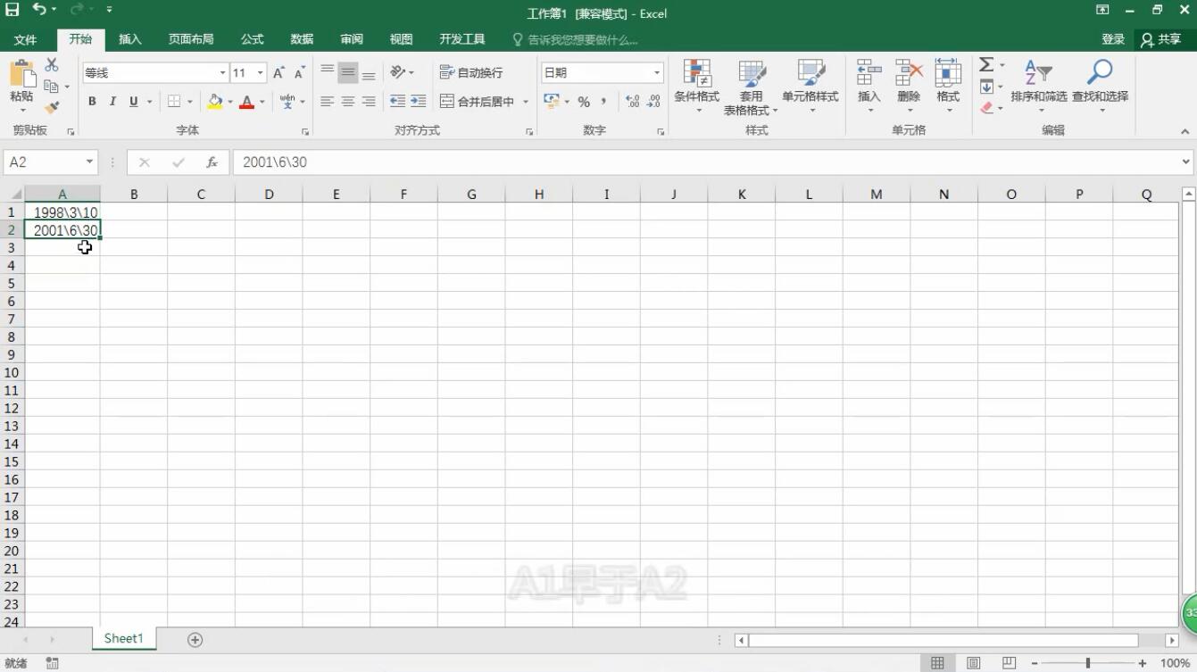Click the Cut scissors icon
Viewport: 1197px width, 672px height.
[51, 65]
